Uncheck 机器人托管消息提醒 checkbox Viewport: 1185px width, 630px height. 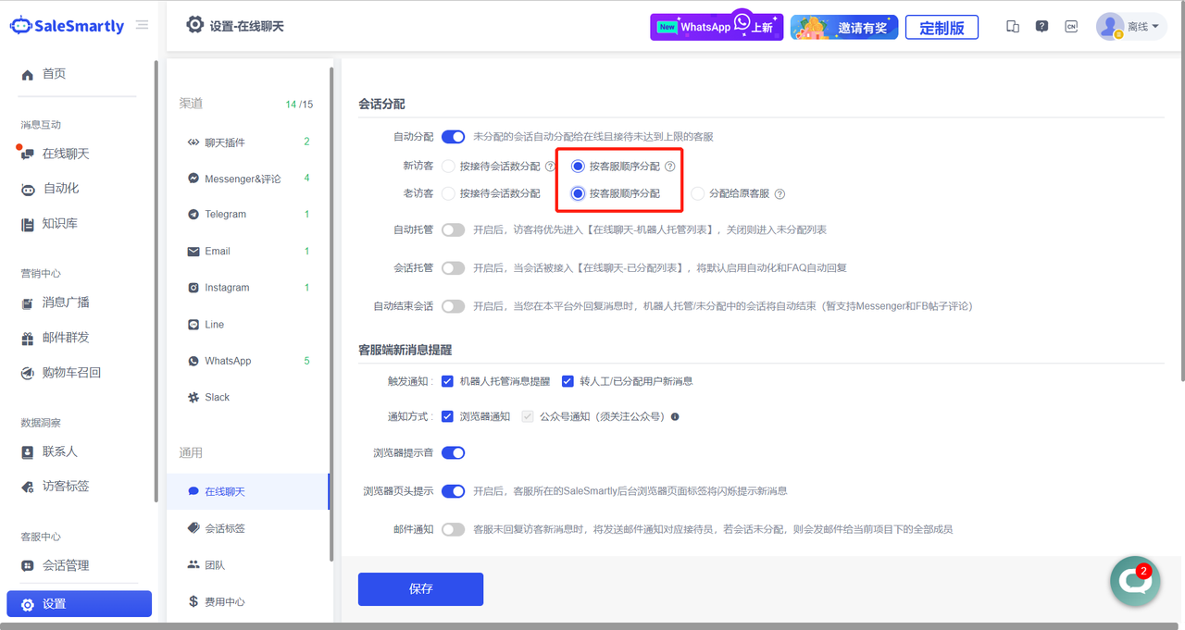447,381
